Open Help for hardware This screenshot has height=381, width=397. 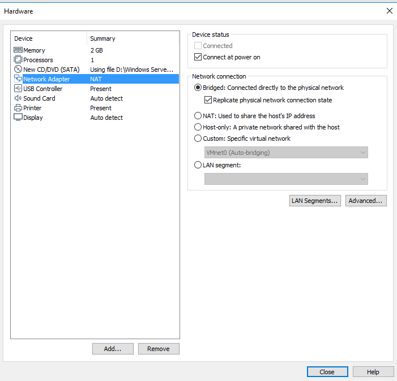pos(373,371)
